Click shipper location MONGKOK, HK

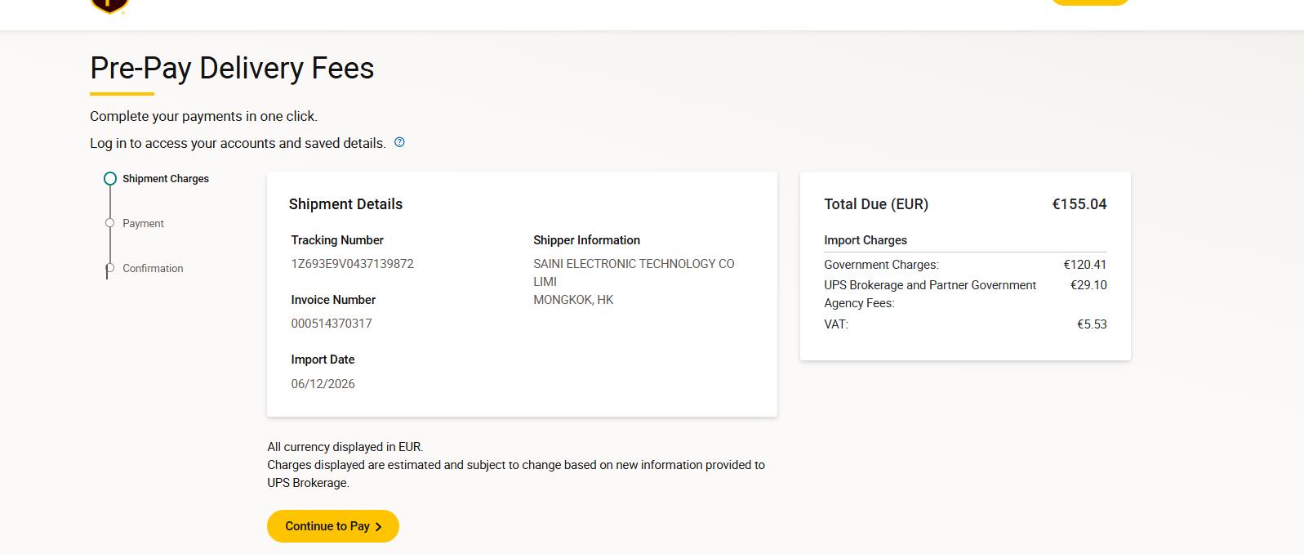573,300
